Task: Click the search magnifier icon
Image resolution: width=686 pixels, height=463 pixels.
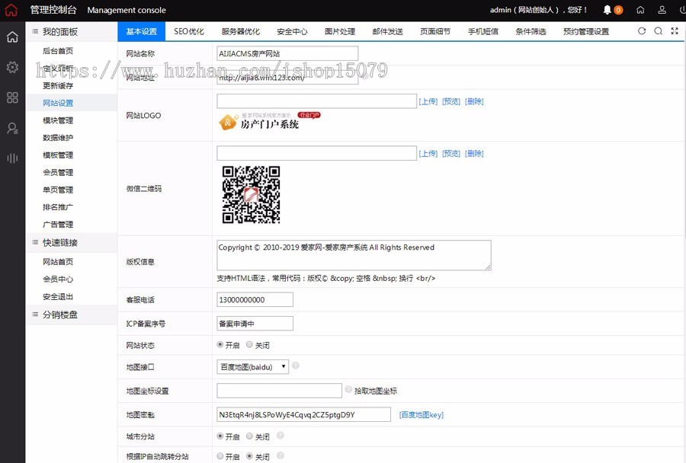Action: (659, 31)
